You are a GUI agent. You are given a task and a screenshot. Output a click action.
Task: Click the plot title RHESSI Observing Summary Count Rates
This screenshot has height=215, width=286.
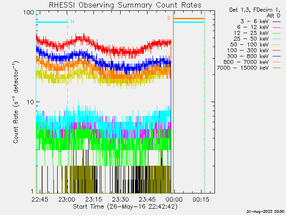pos(125,5)
